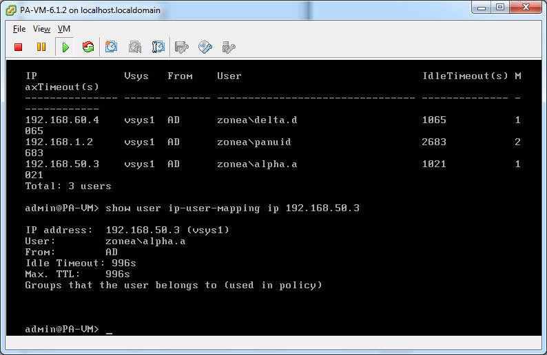Click the red Power Off stop icon

(19, 47)
